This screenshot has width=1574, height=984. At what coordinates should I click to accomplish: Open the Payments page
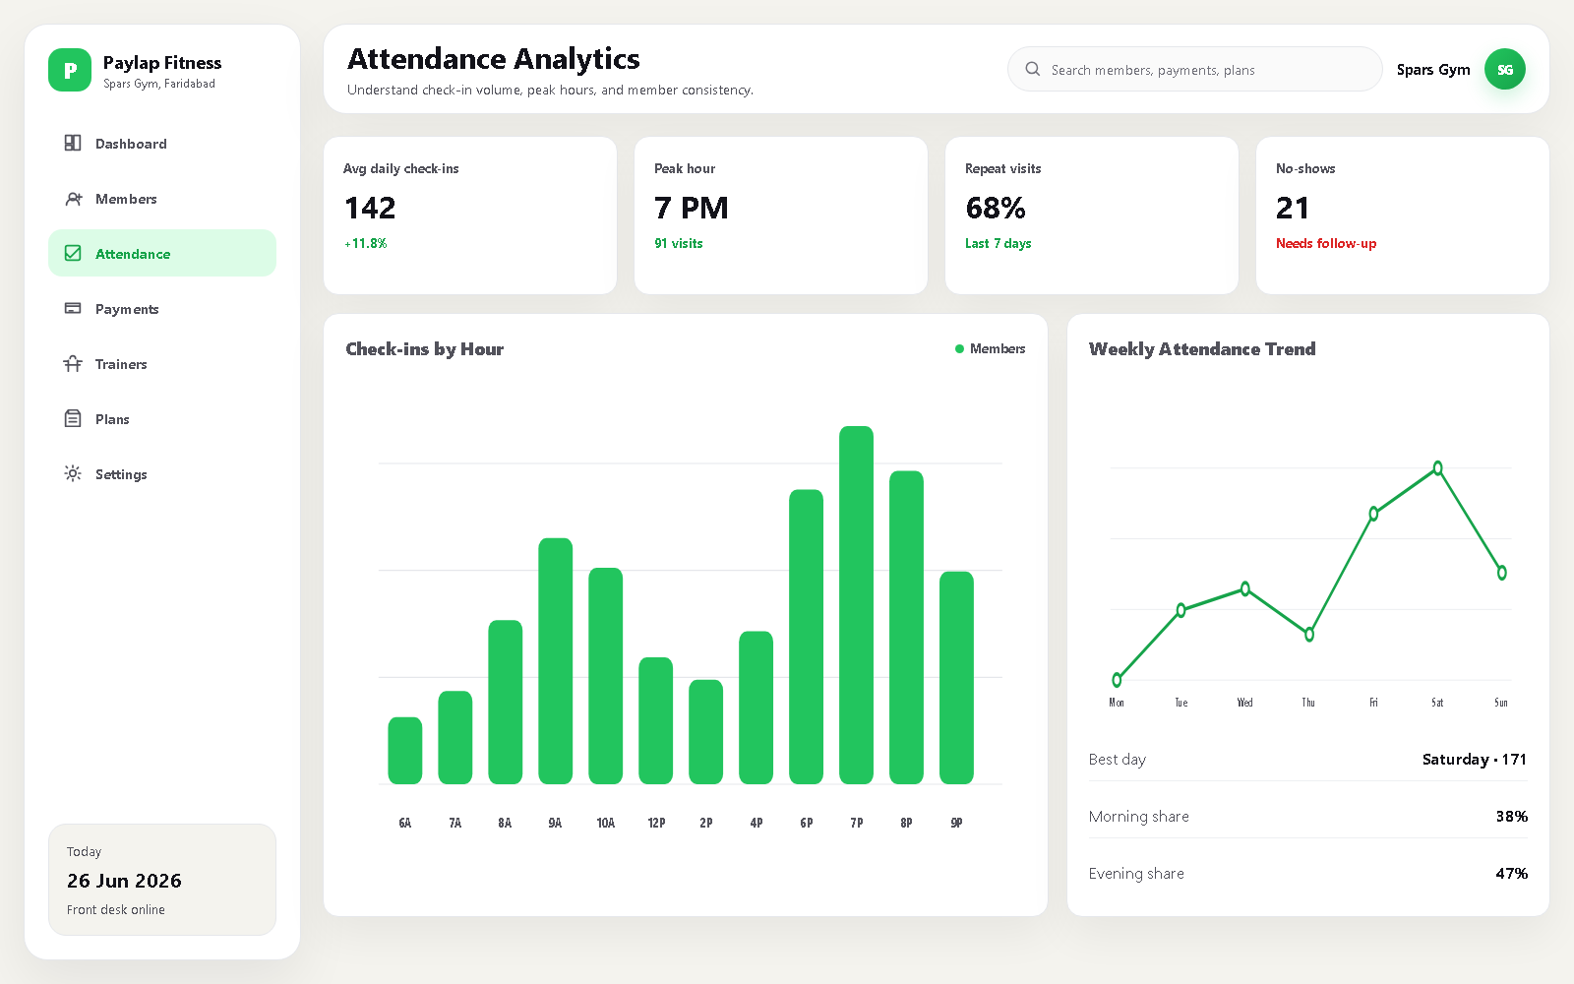point(162,308)
